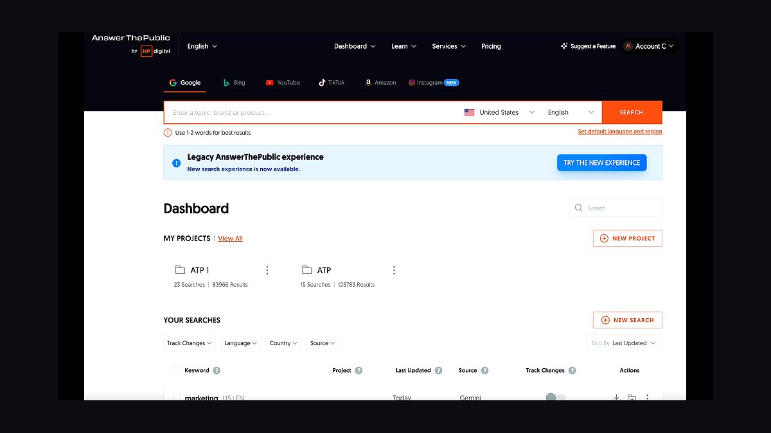Open the site language English dropdown
The width and height of the screenshot is (771, 433).
point(202,46)
